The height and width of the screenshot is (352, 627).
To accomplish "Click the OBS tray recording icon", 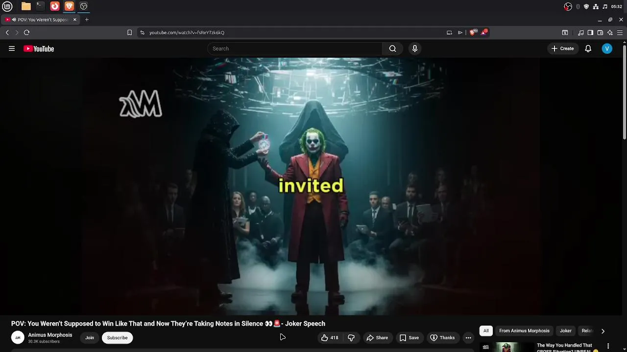I will [568, 6].
